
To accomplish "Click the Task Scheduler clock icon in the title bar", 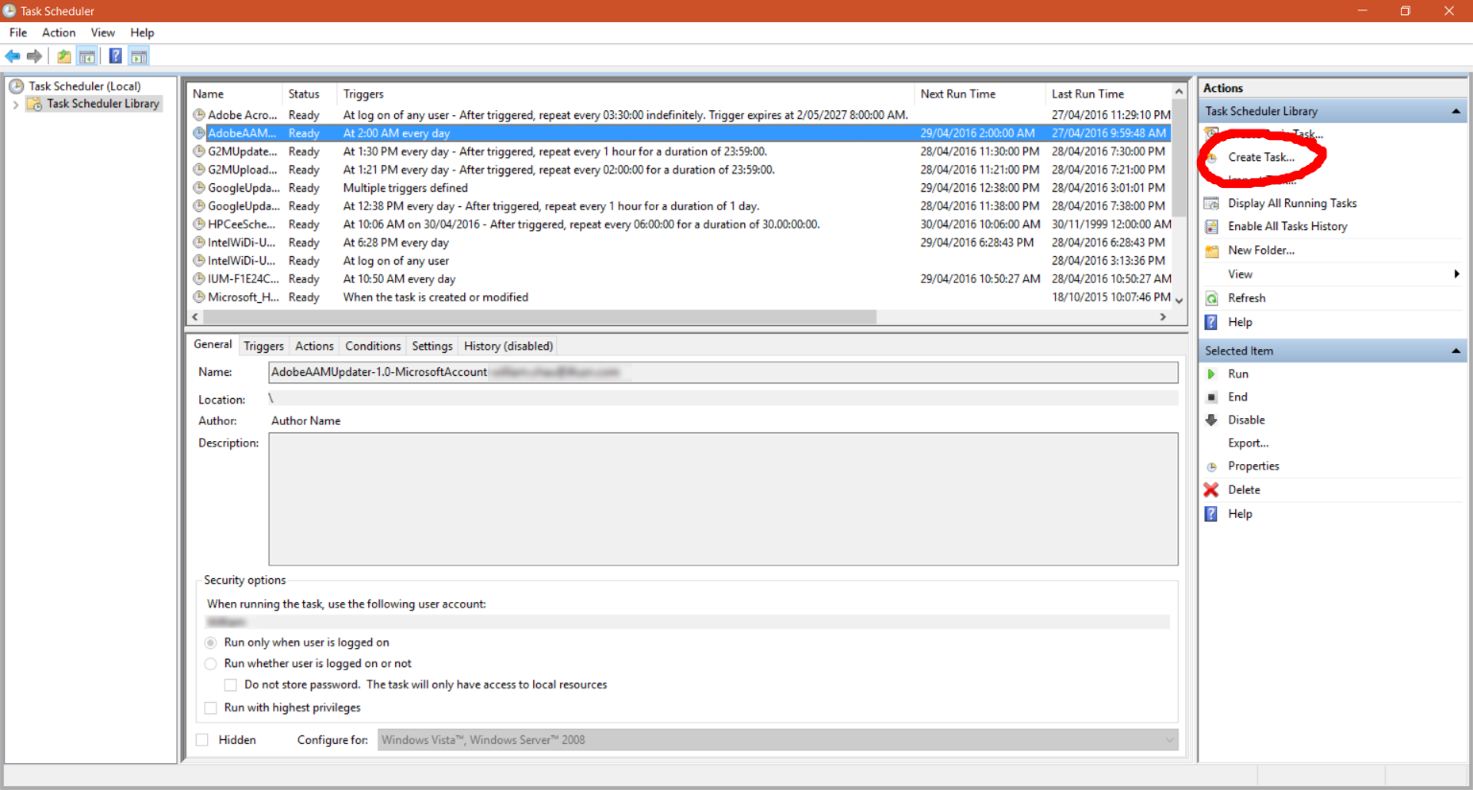I will 10,11.
